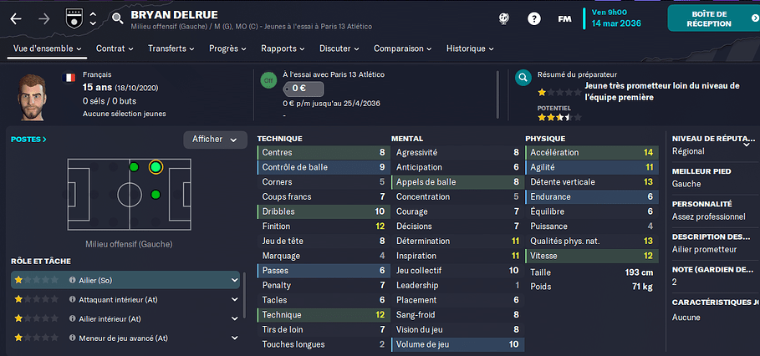Open the club badge icon menu
Viewport: 760px width, 356px height.
[73, 19]
